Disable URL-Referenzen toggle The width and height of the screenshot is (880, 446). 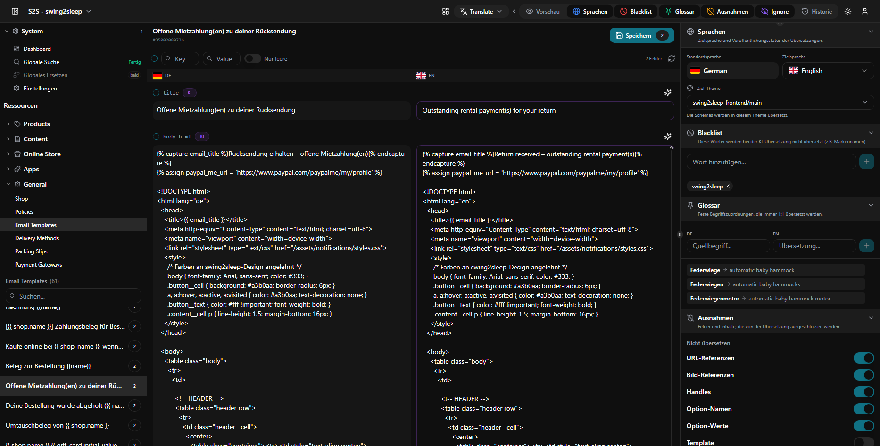(x=863, y=358)
